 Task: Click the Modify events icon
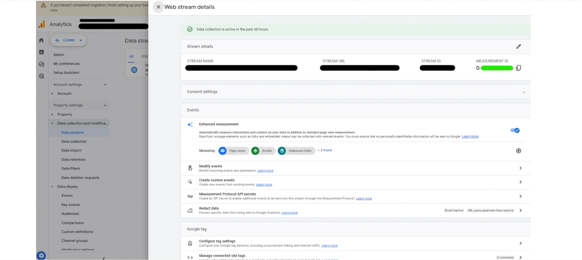(x=190, y=168)
